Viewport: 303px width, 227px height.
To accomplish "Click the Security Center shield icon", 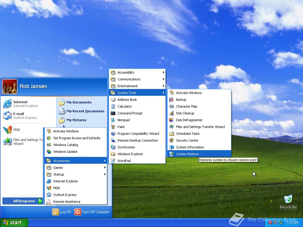I will 171,140.
